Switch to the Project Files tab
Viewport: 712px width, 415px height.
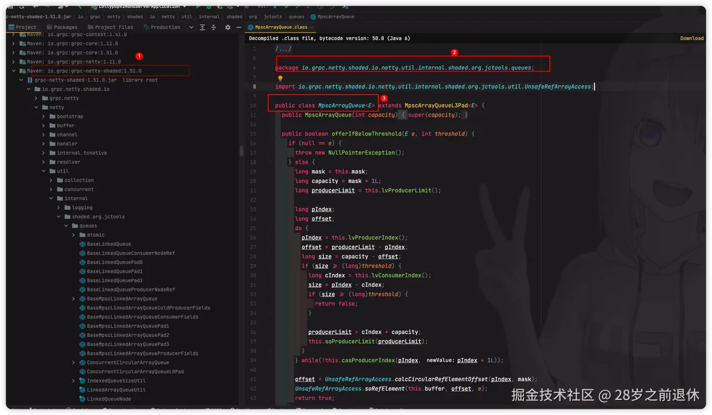pos(110,27)
